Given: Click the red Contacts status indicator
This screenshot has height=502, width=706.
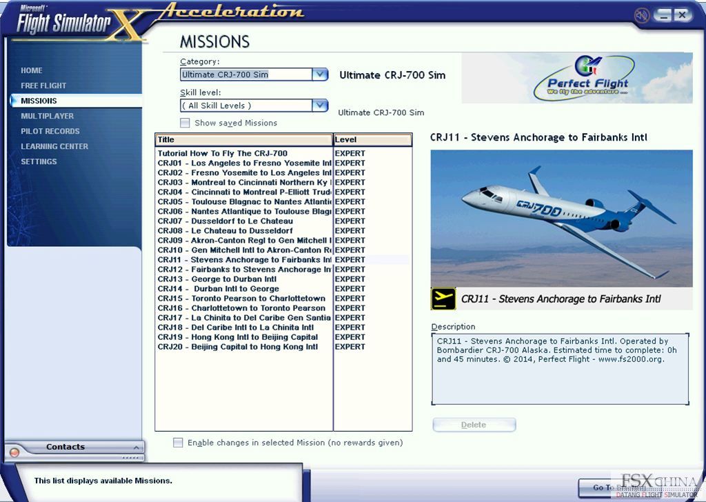Looking at the screenshot, I should (x=14, y=452).
